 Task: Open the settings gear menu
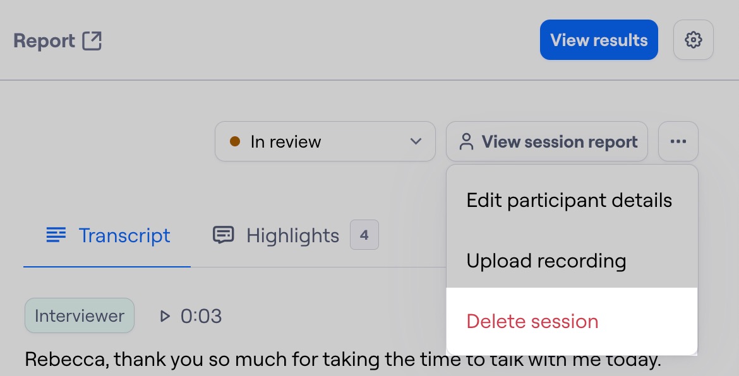693,39
